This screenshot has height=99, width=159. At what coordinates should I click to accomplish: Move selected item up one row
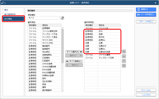[x=124, y=56]
